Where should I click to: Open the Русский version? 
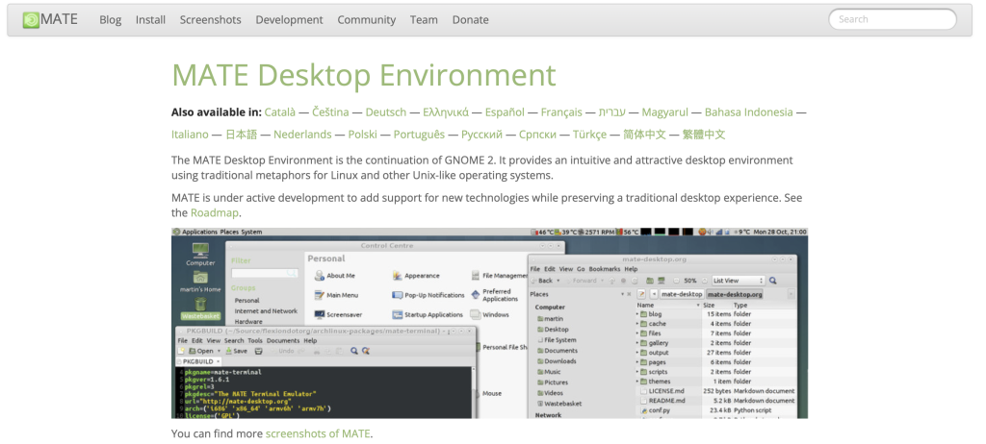481,135
